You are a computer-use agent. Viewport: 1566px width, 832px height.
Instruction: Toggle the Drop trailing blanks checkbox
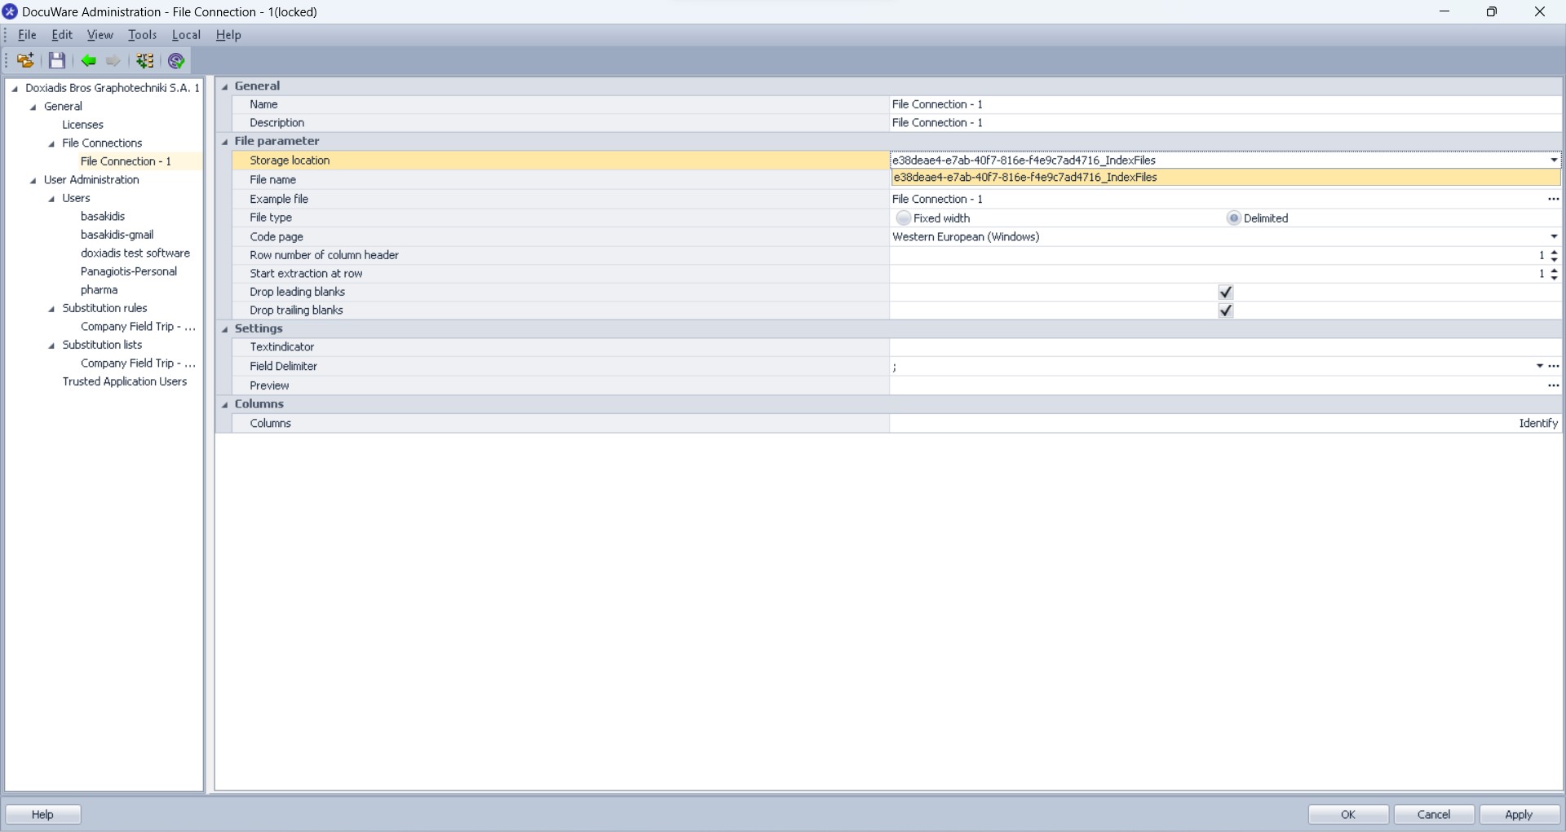click(1225, 310)
